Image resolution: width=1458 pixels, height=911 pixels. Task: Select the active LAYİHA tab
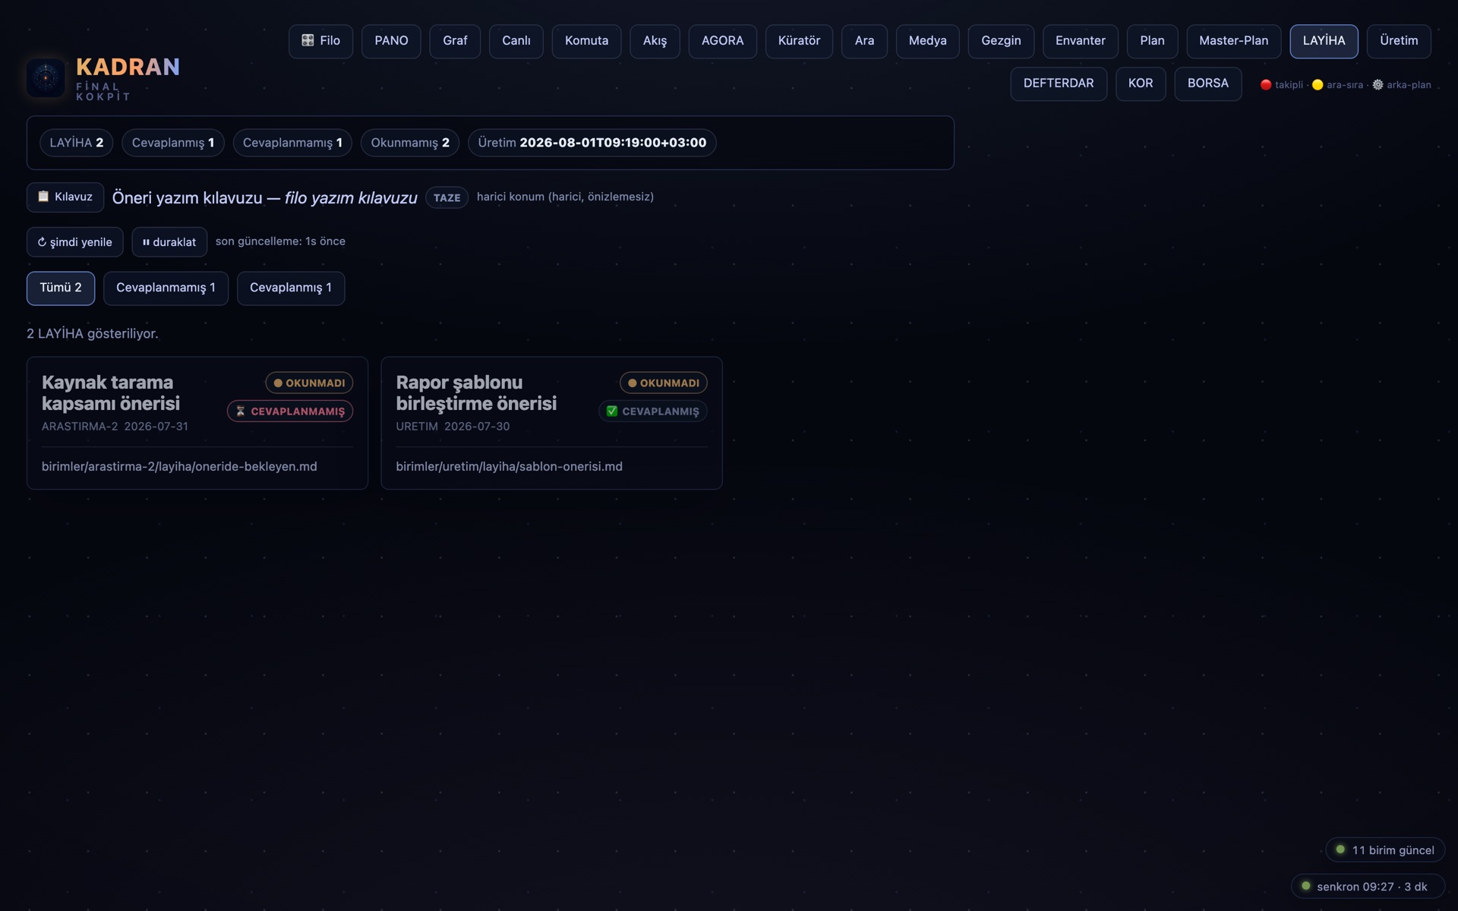tap(1324, 41)
